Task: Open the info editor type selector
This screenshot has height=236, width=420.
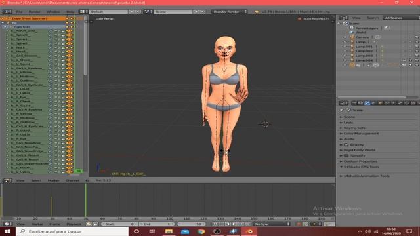Action: click(7, 12)
